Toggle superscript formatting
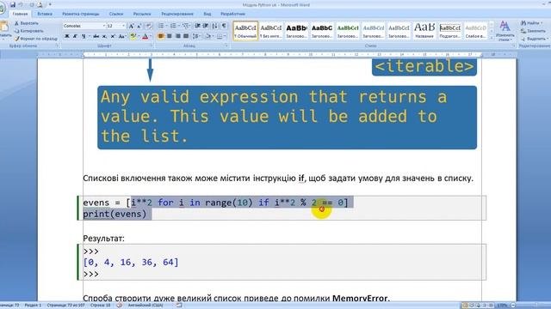Image resolution: width=551 pixels, height=309 pixels. tap(113, 36)
